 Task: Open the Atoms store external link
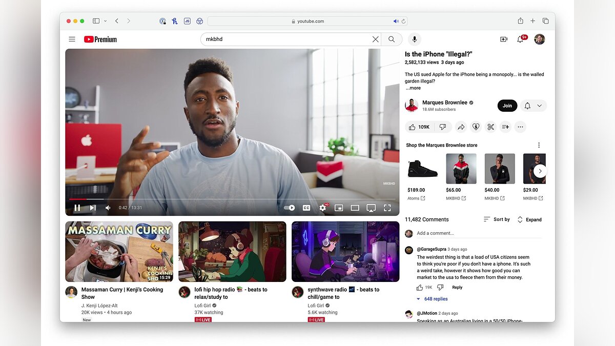(x=416, y=198)
